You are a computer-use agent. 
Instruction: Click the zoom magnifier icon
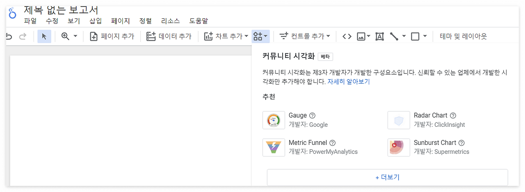click(x=65, y=36)
